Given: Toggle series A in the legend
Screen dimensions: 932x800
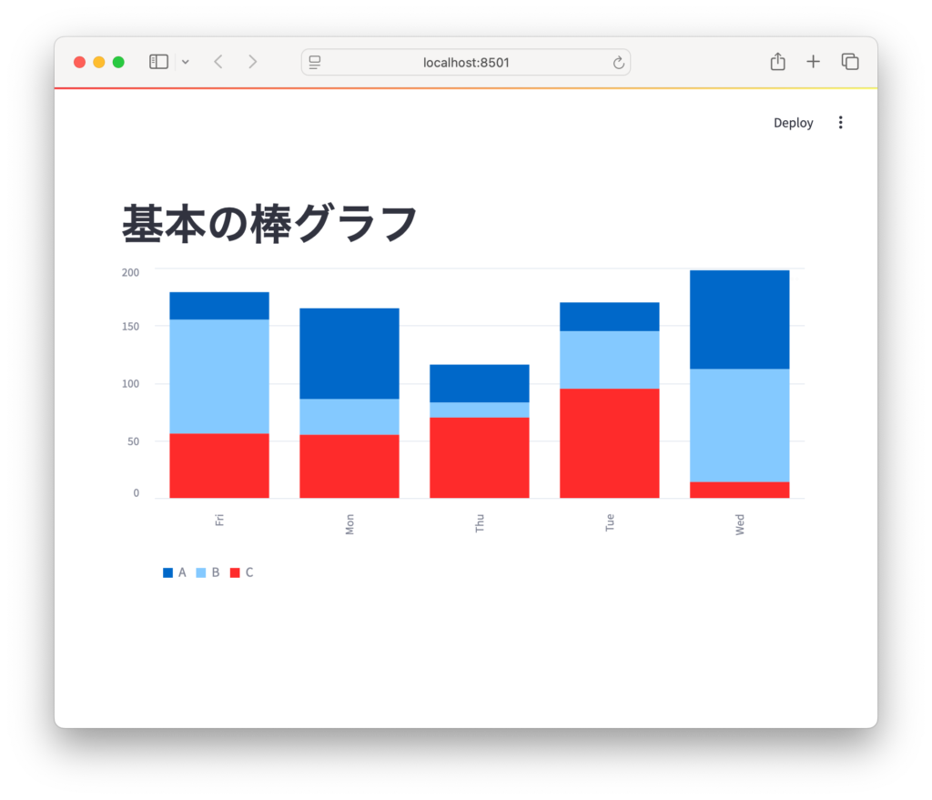Looking at the screenshot, I should pyautogui.click(x=175, y=572).
